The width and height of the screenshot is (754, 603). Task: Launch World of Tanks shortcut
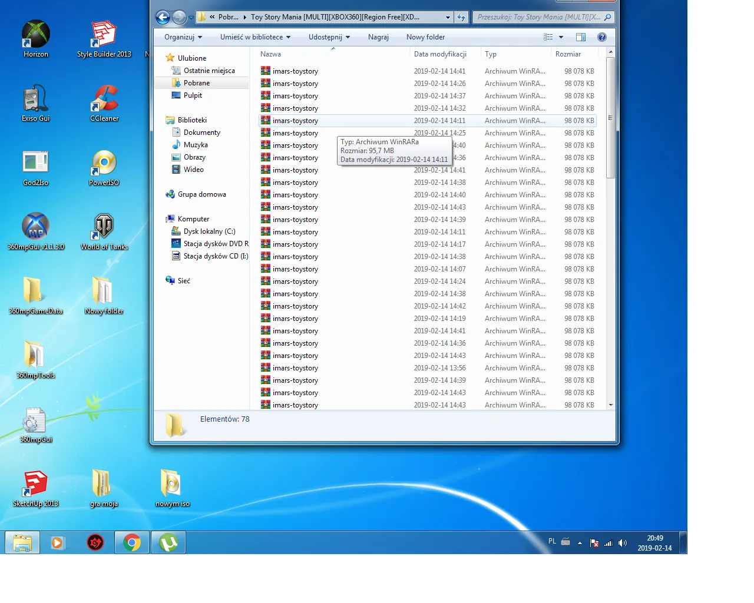click(104, 231)
